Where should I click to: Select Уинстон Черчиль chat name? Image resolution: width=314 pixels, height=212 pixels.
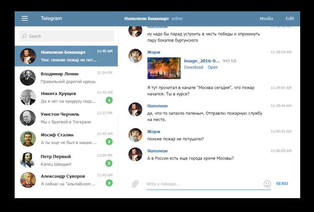[x=60, y=114]
